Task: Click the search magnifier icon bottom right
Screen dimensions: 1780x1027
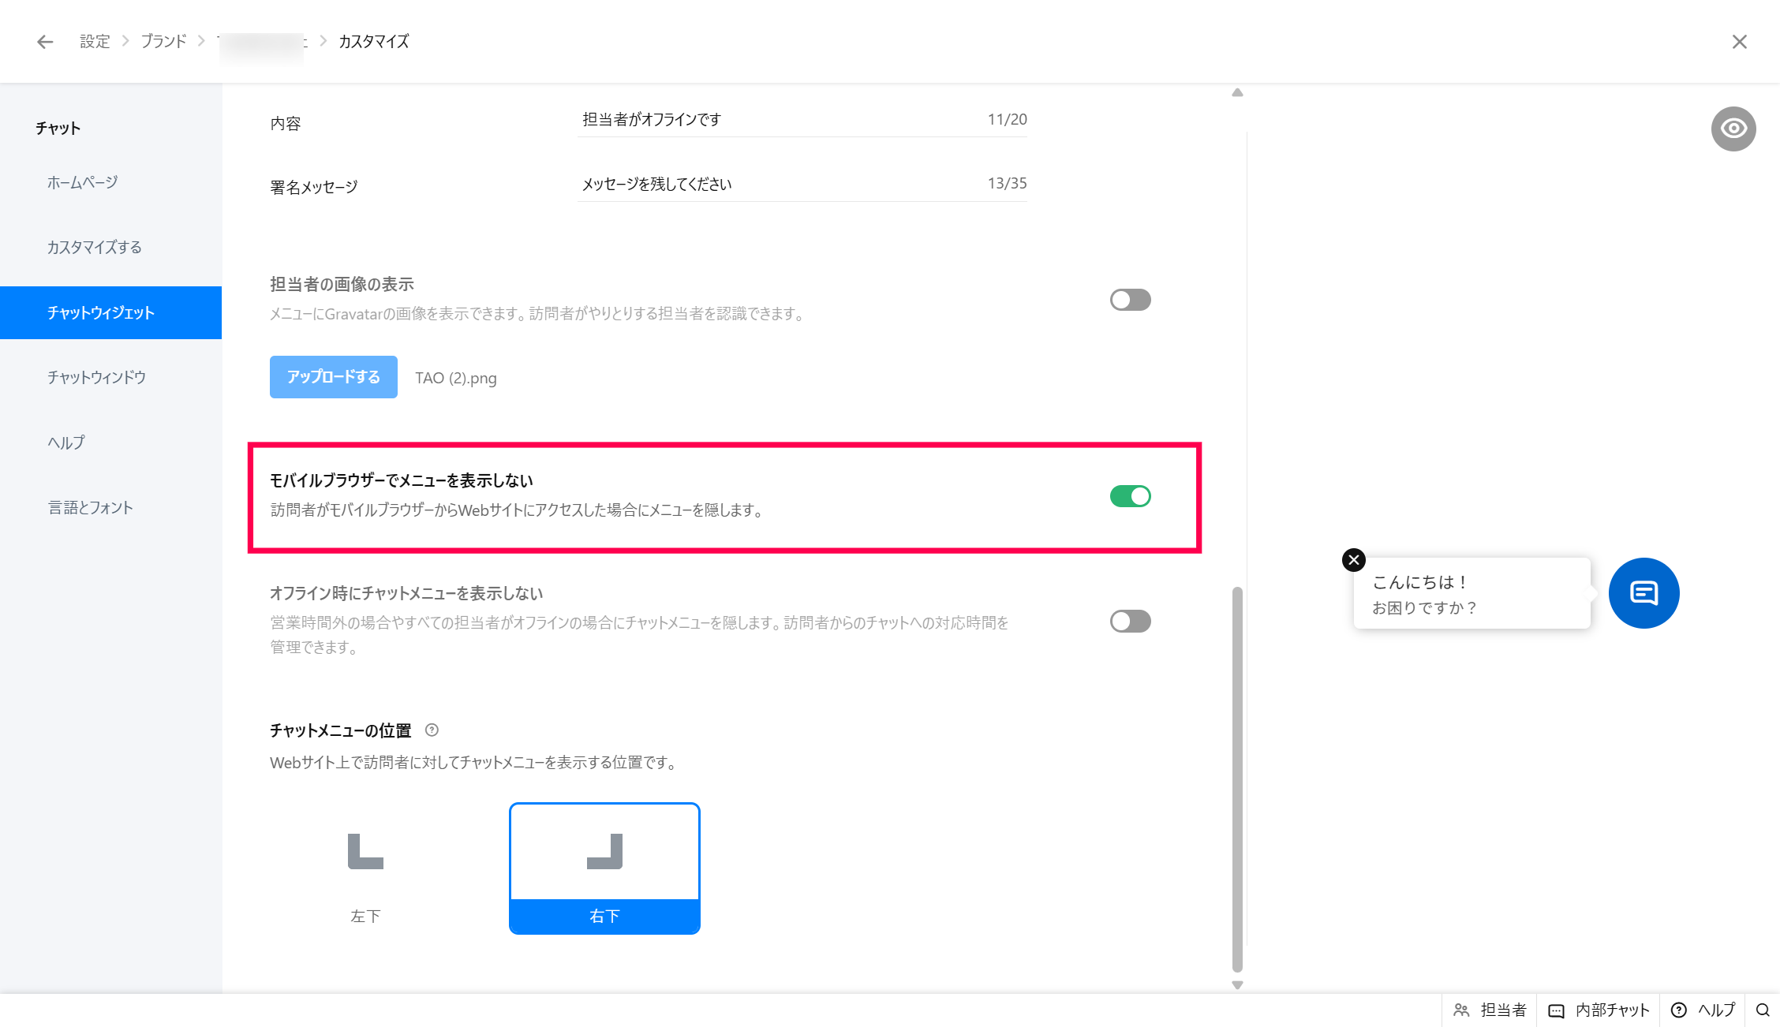Action: pos(1762,1010)
